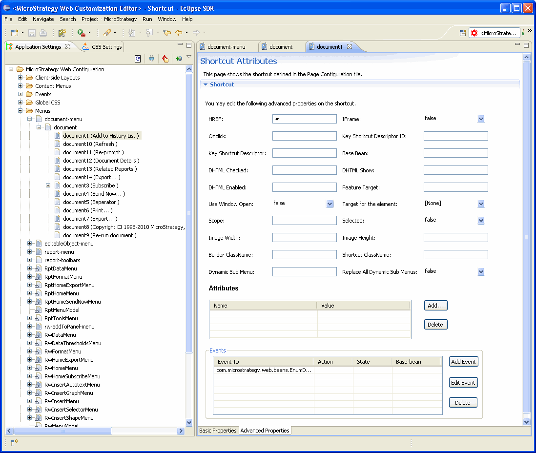The height and width of the screenshot is (453, 536).
Task: Expand the Context Menus folder
Action: [20, 86]
